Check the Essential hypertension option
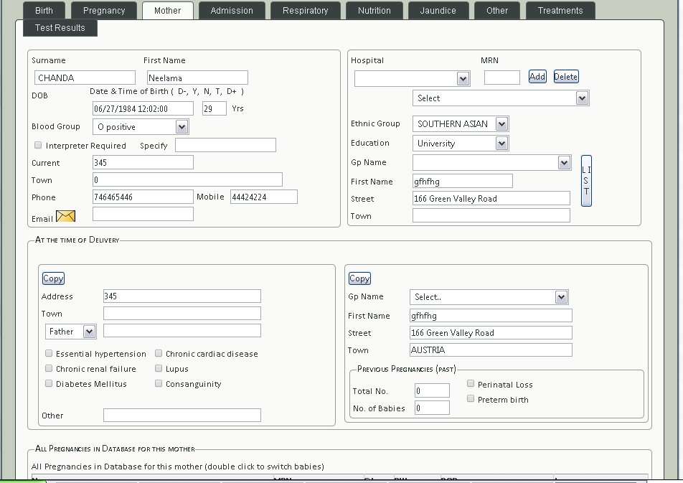Viewport: 683px width, 483px height. coord(49,353)
